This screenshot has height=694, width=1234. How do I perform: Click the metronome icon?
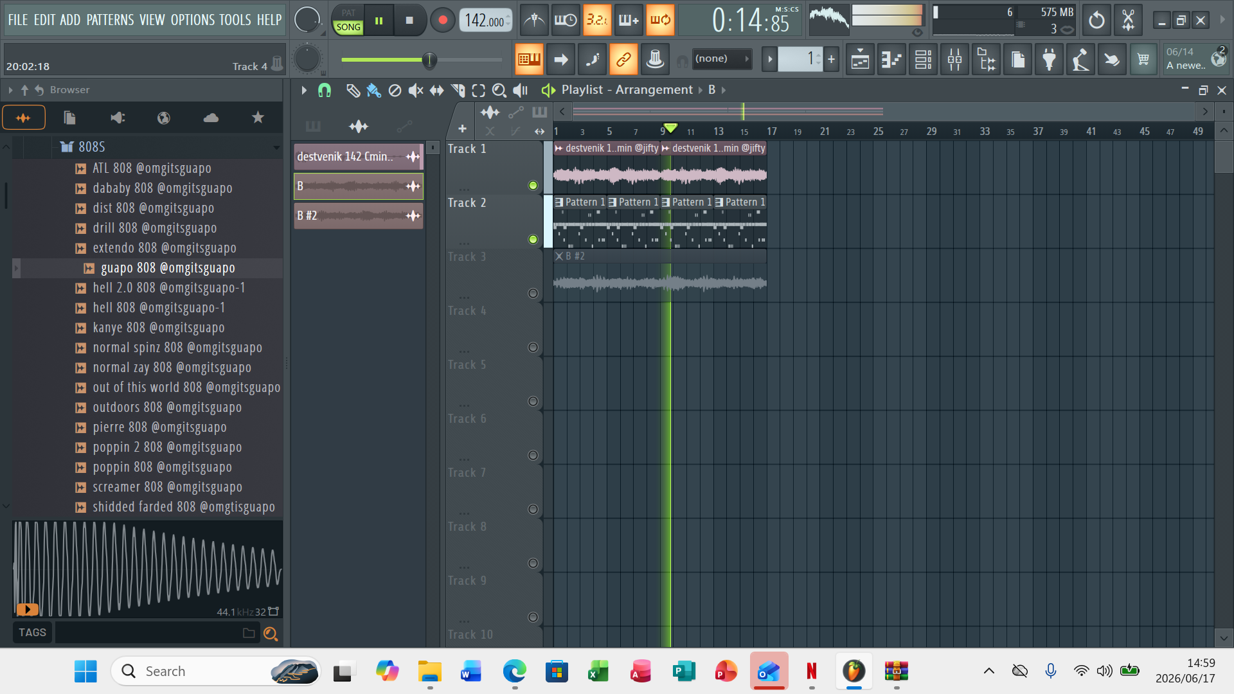point(534,21)
